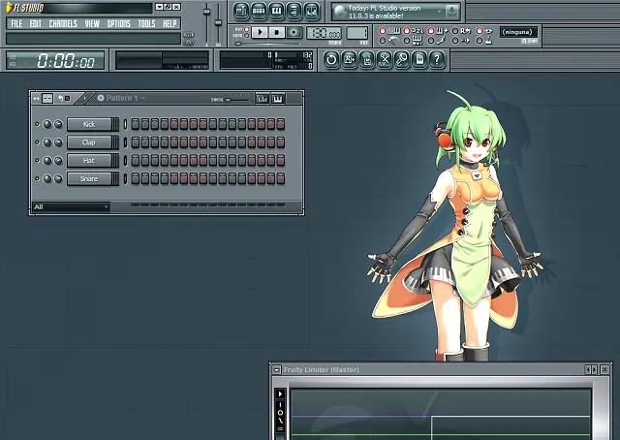Image resolution: width=620 pixels, height=440 pixels.
Task: Open the Snare channel settings button
Action: pos(89,179)
